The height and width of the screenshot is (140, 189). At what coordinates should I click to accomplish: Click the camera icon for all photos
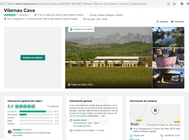coord(69,85)
